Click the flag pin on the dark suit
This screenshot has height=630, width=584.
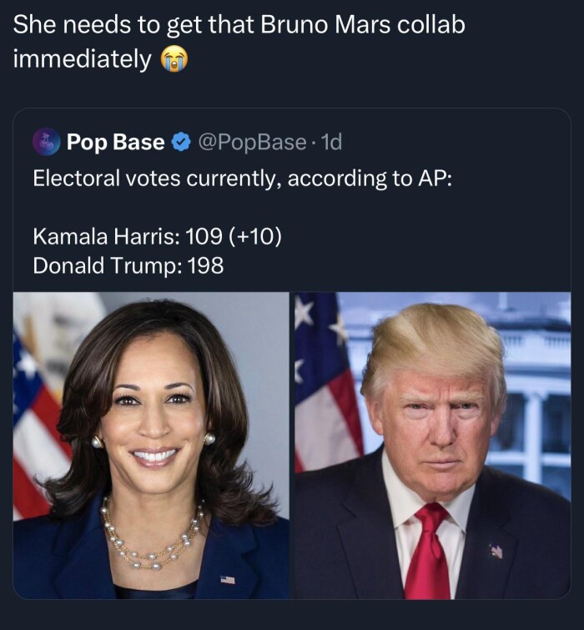click(496, 551)
